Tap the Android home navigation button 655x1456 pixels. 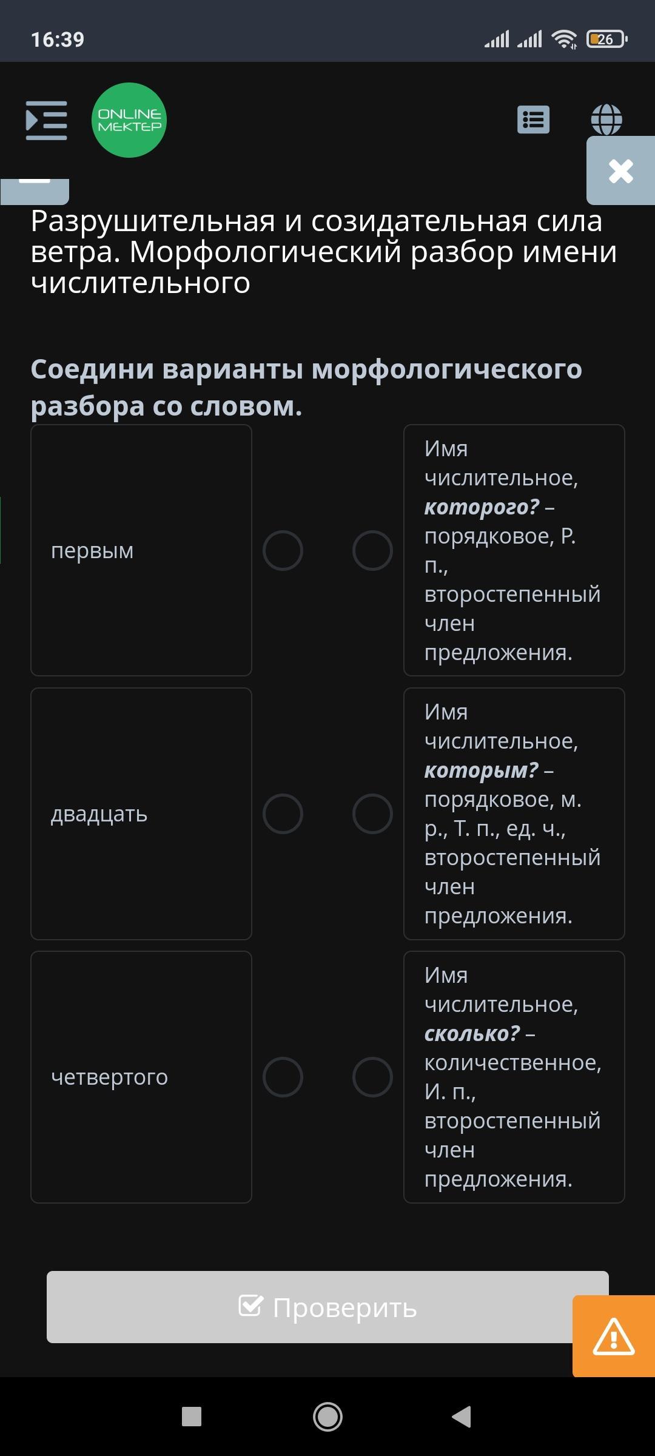327,1417
